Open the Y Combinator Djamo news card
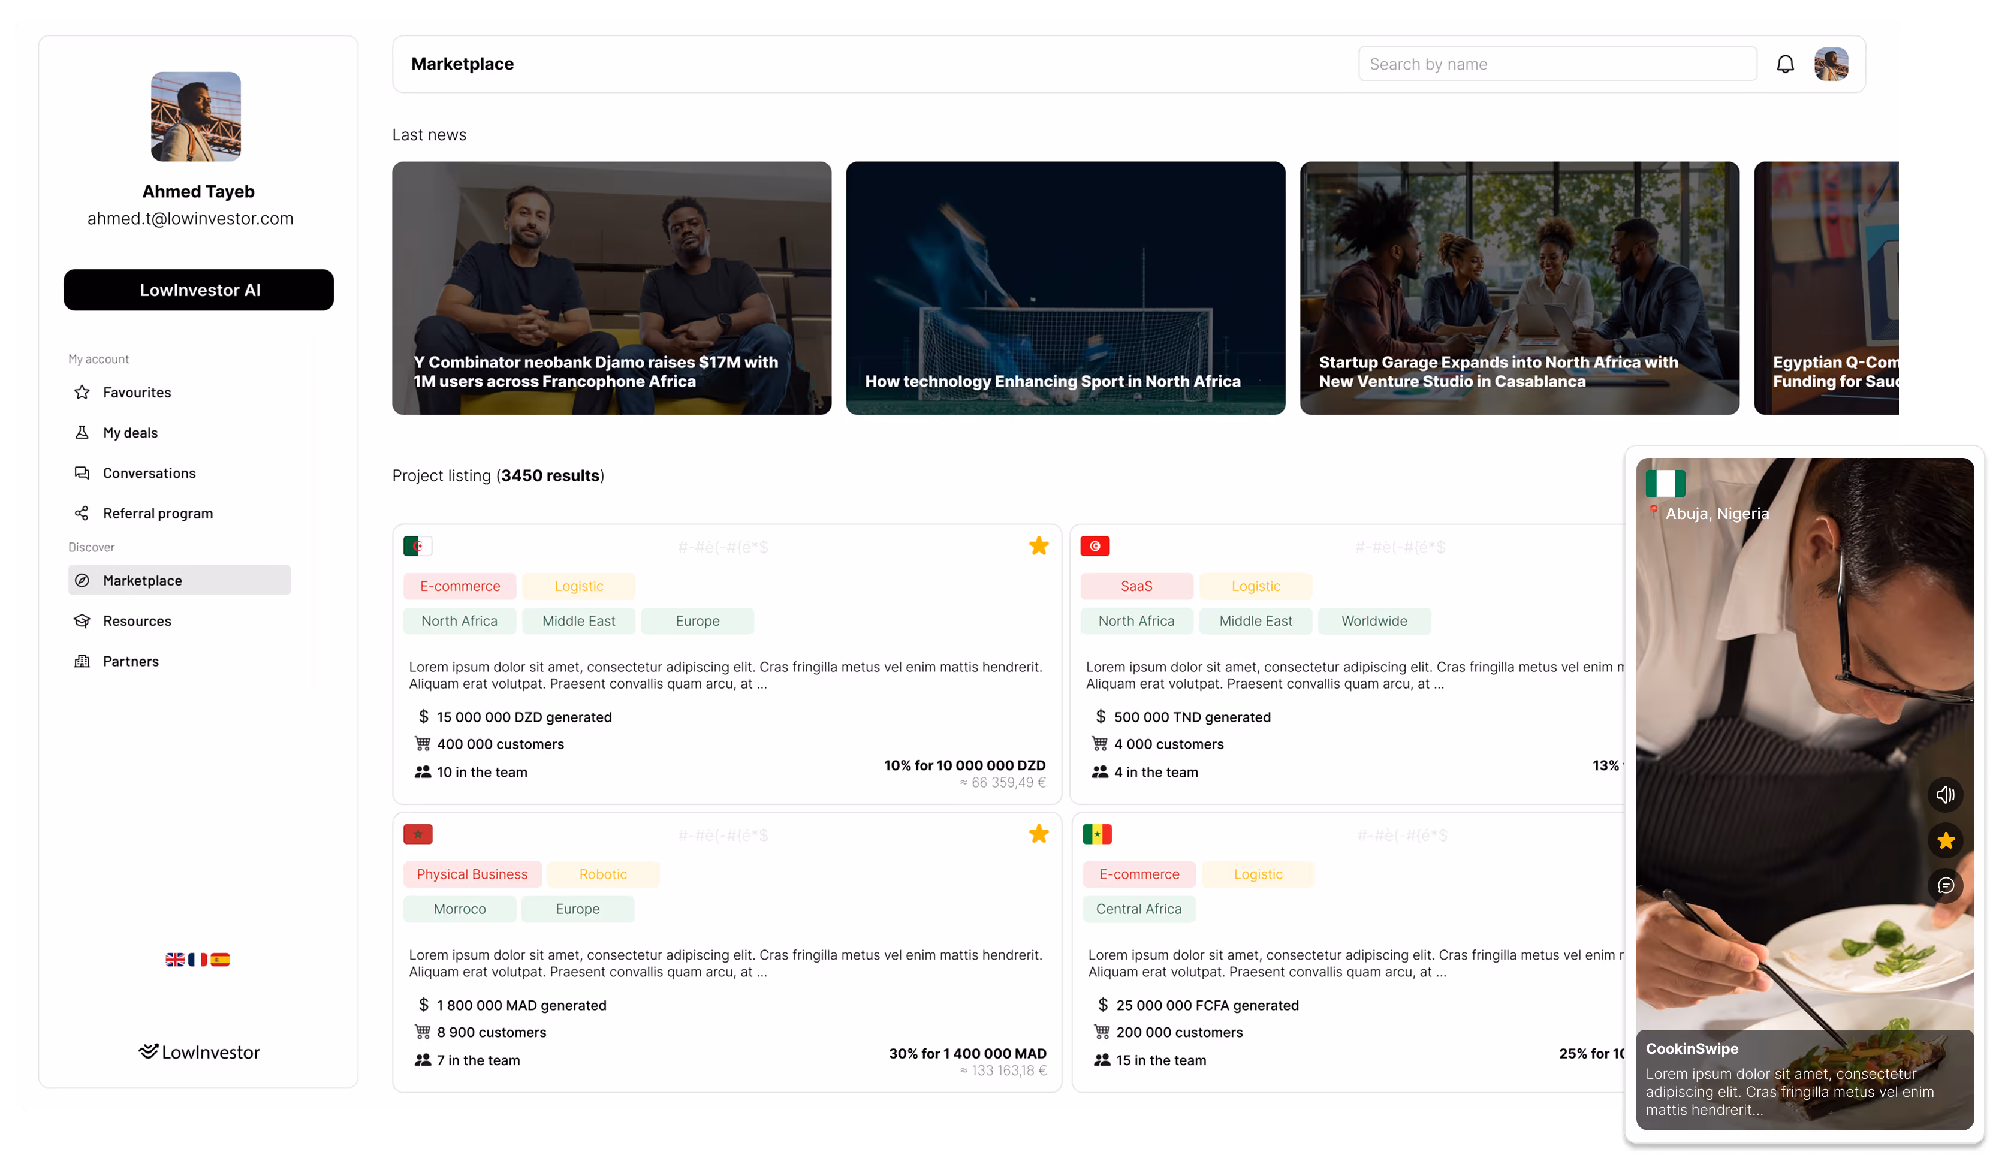The width and height of the screenshot is (2014, 1164). tap(611, 288)
